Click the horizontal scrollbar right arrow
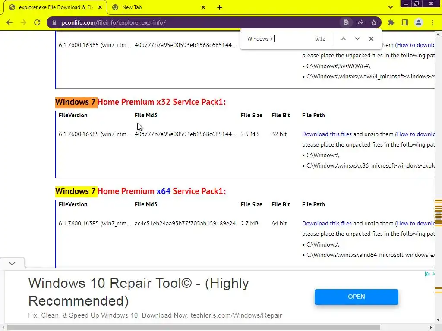The width and height of the screenshot is (442, 331). coord(431,328)
